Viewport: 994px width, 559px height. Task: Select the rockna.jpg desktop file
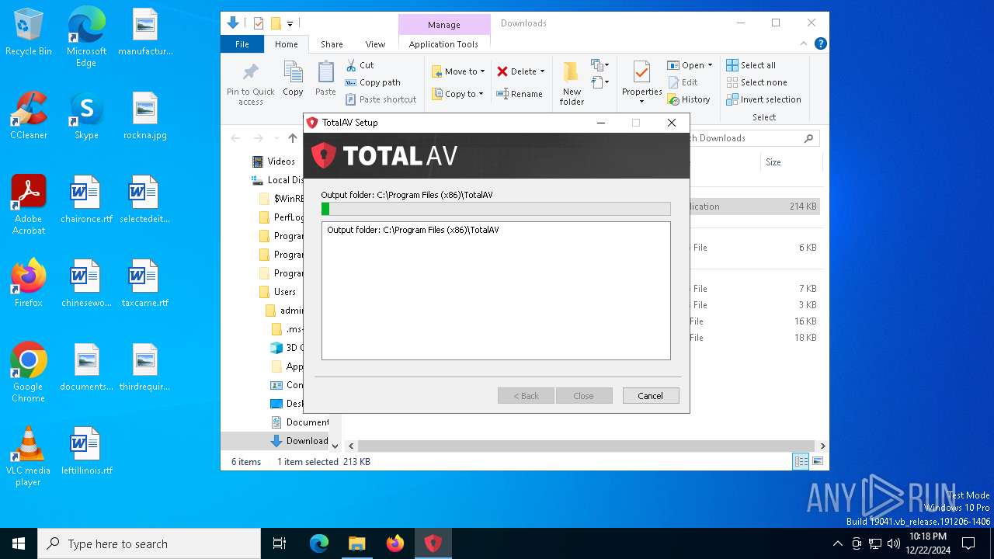coord(145,116)
